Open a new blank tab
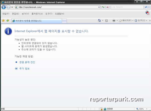Screen dimensions: 151x111 point(64,21)
